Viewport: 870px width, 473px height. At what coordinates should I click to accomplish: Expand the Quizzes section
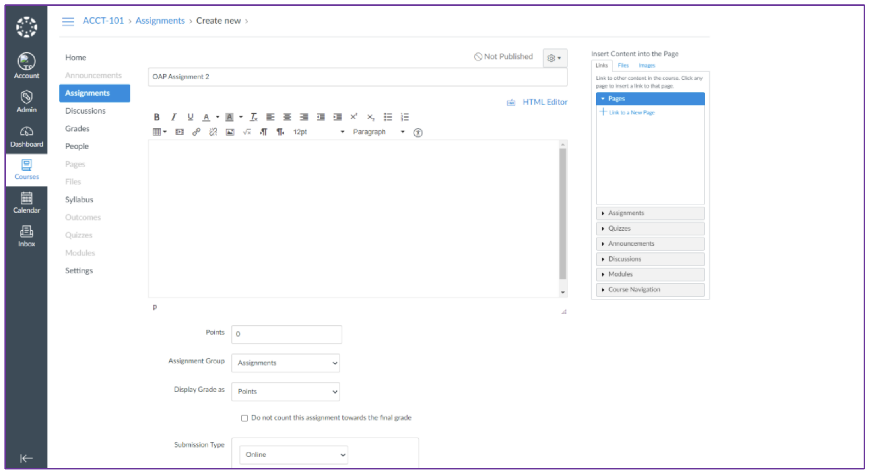pyautogui.click(x=650, y=229)
